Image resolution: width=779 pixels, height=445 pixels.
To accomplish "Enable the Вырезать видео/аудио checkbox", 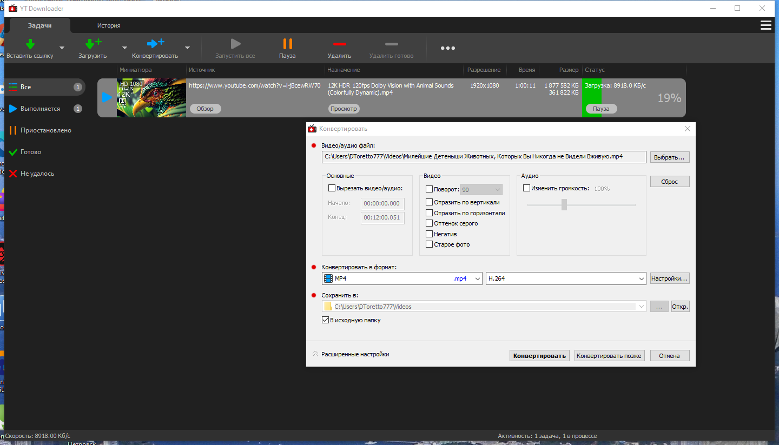I will pos(332,188).
